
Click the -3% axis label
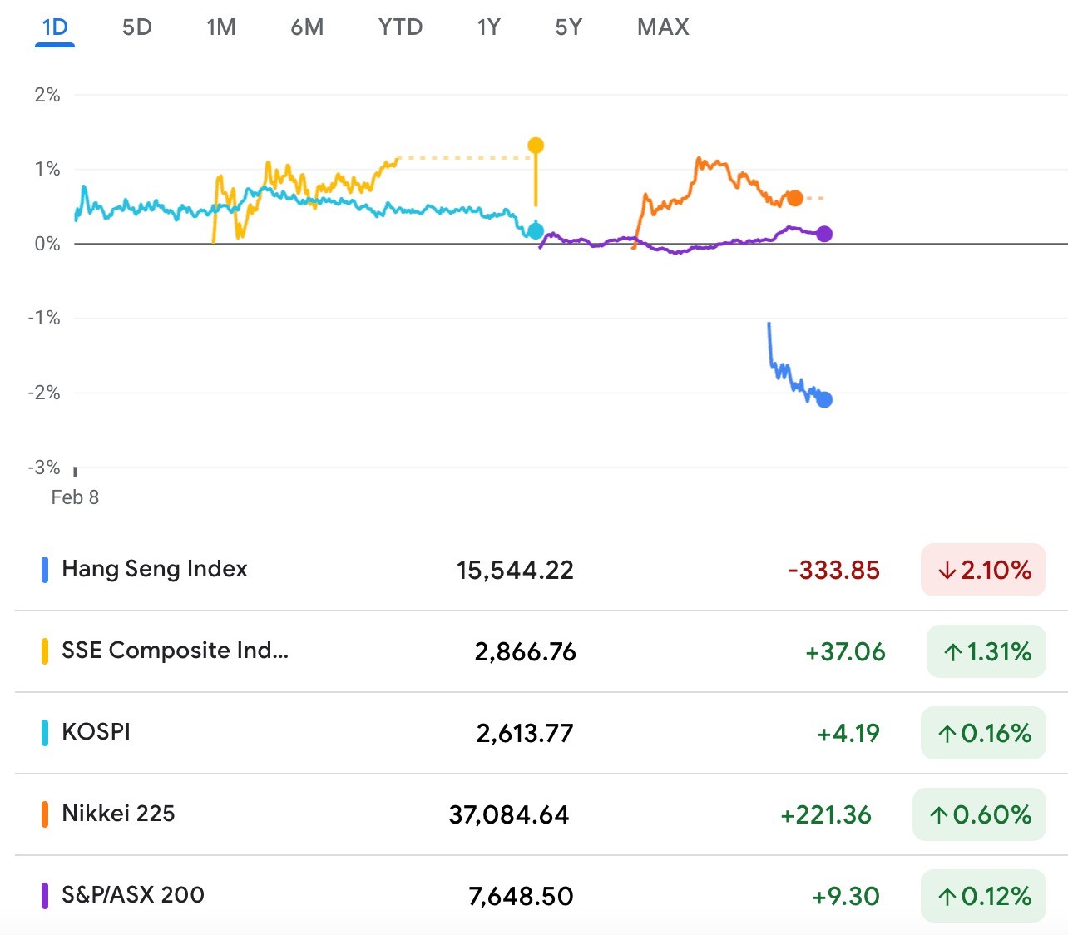click(x=44, y=467)
